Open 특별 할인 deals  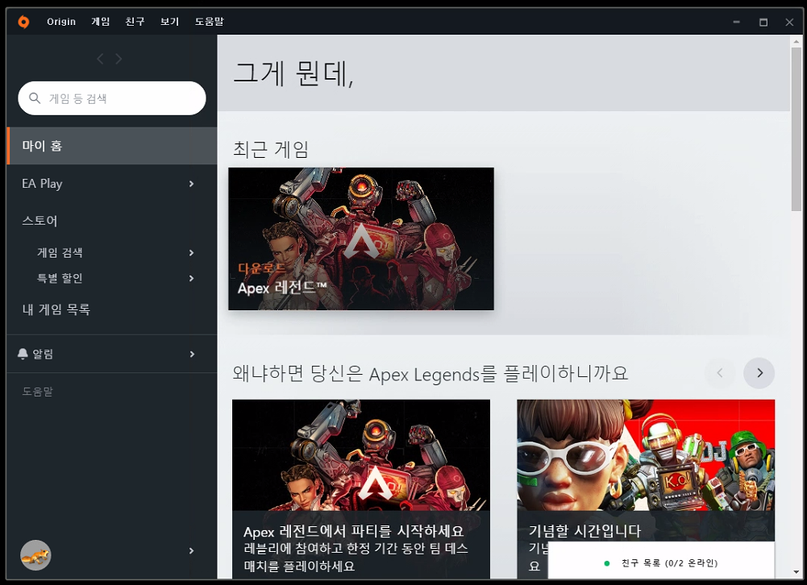click(60, 278)
